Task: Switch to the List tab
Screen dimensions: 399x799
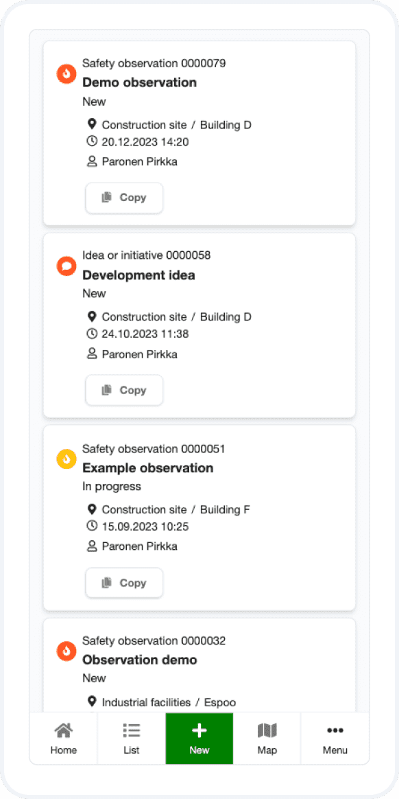Action: pos(132,739)
